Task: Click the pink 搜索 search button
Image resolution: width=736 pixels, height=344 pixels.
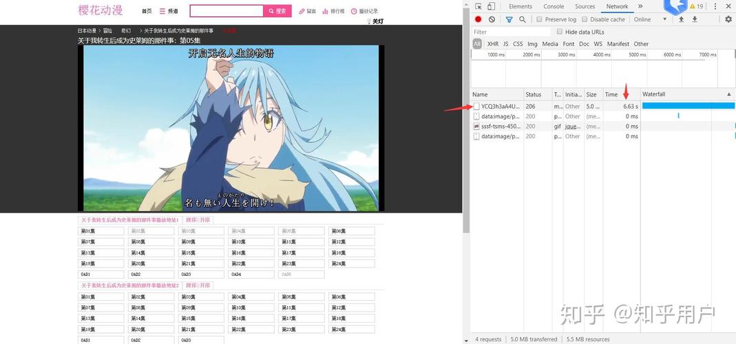Action: [277, 11]
